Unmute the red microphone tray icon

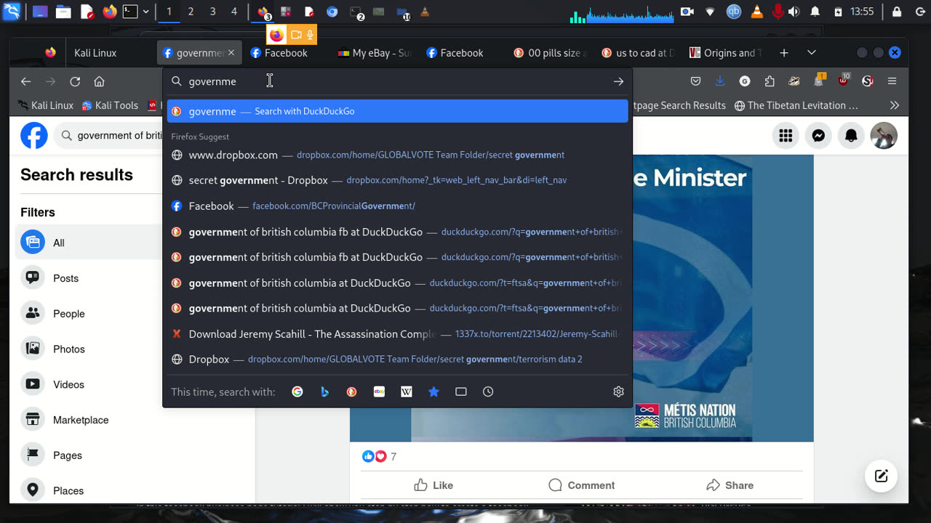778,12
